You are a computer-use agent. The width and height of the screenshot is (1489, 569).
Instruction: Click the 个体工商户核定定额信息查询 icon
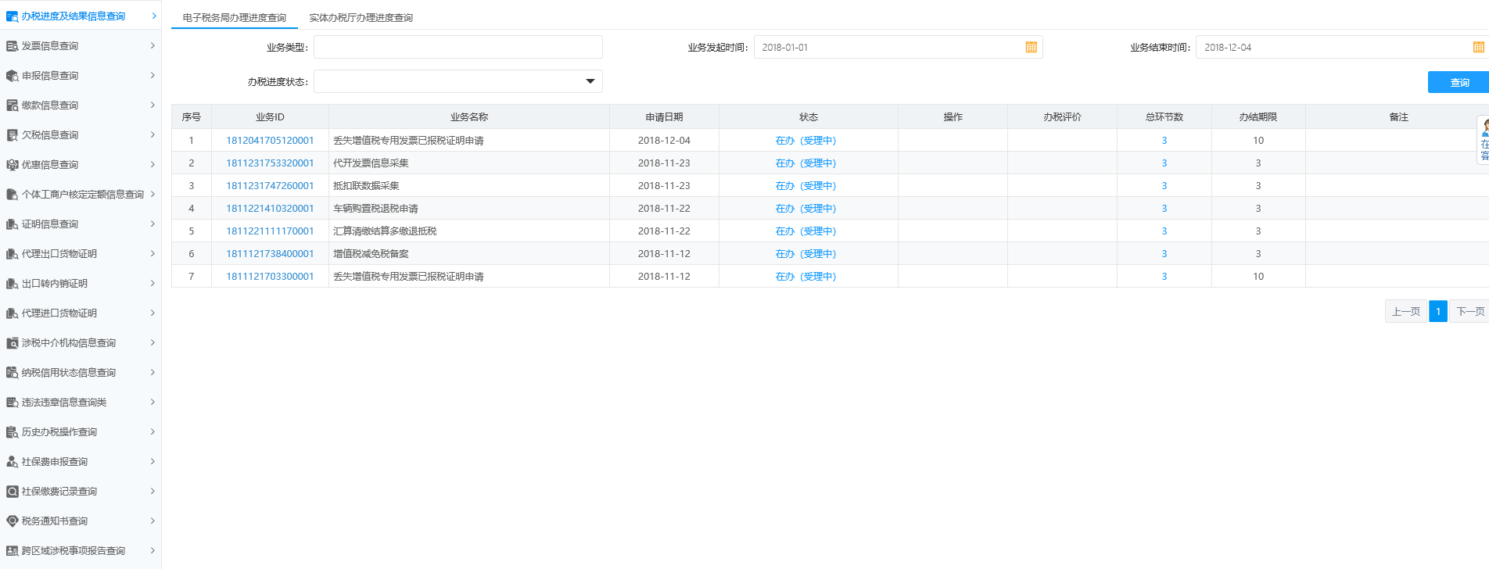pos(12,195)
